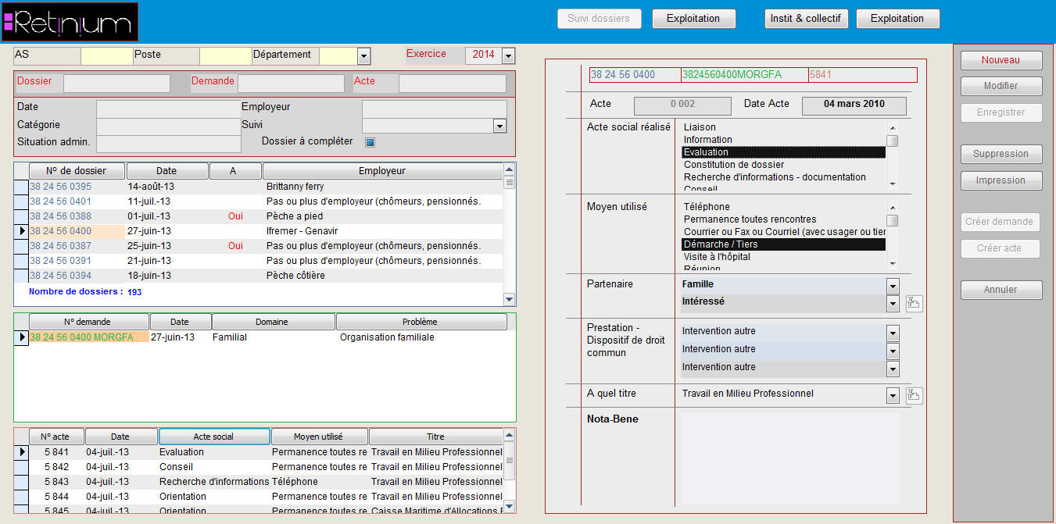
Task: Click the Poste input field
Action: tap(225, 55)
